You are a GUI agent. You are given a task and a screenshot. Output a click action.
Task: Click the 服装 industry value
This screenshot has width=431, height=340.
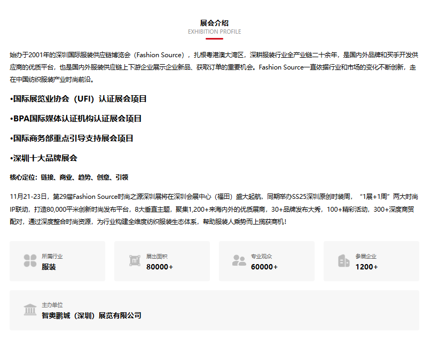coord(49,267)
